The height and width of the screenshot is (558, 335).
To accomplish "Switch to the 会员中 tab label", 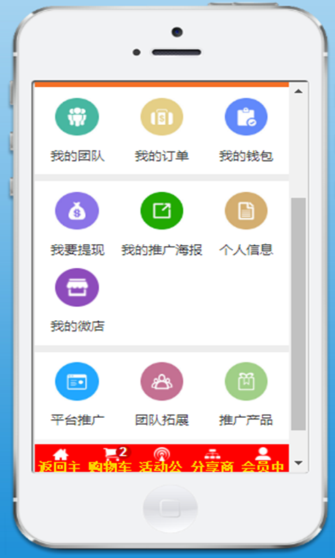I will coord(262,467).
